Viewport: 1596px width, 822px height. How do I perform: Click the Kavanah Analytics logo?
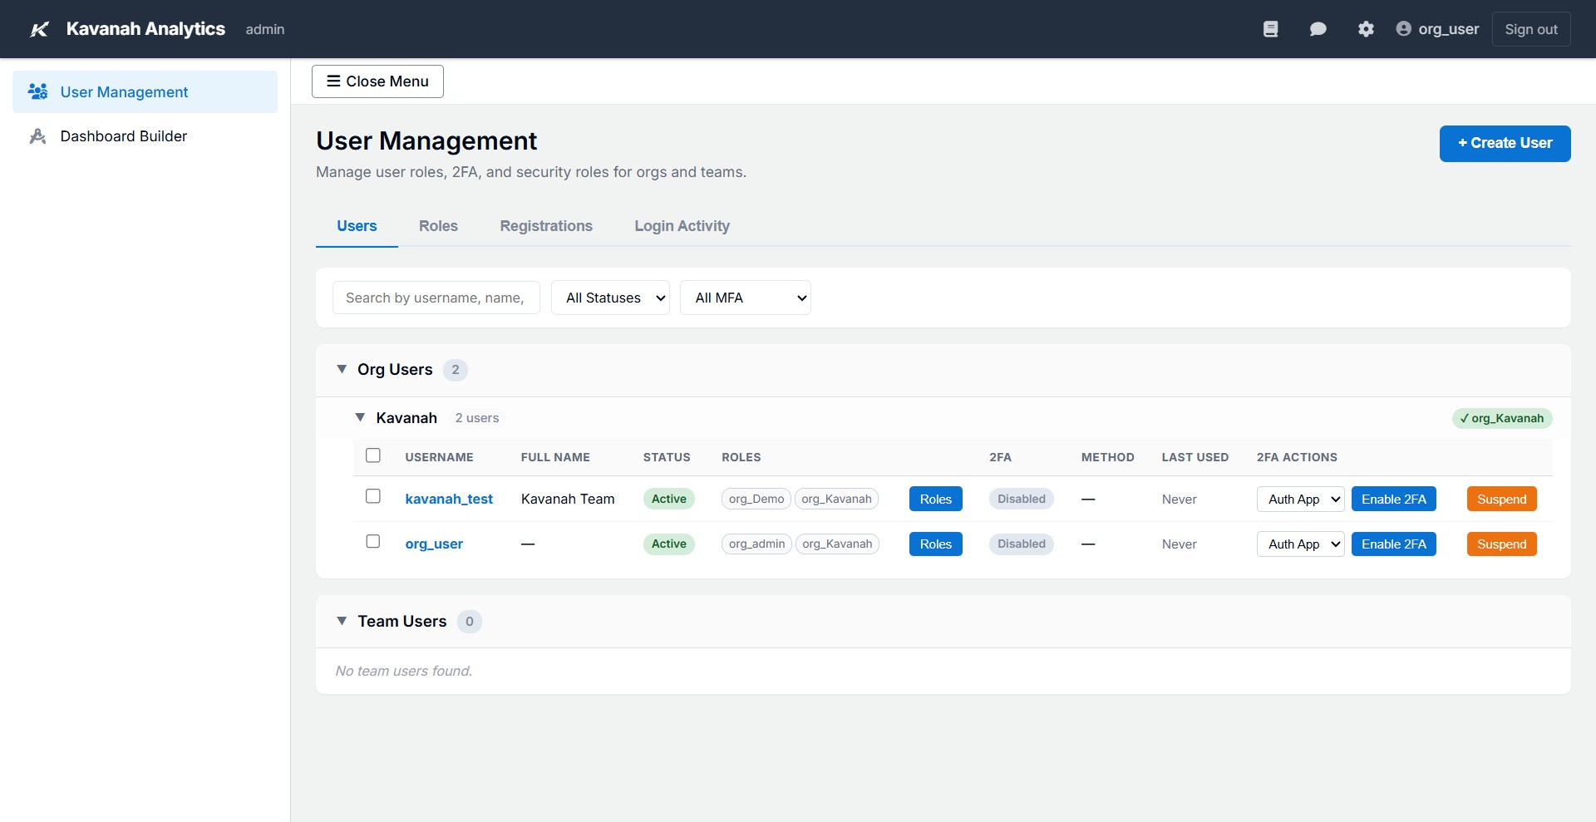tap(39, 29)
